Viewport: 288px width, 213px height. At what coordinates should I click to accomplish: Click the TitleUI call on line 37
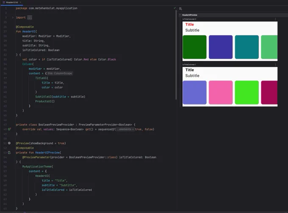(41, 78)
